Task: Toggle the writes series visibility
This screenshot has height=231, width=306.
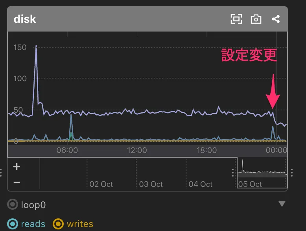Action: coord(59,224)
